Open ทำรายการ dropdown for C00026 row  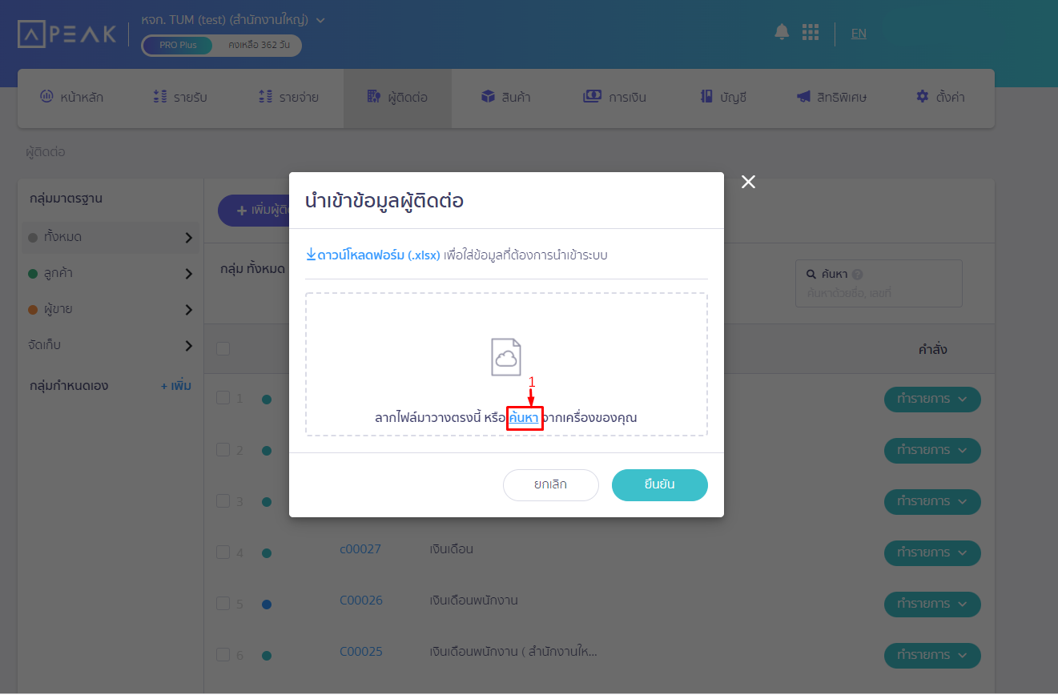[x=932, y=605]
